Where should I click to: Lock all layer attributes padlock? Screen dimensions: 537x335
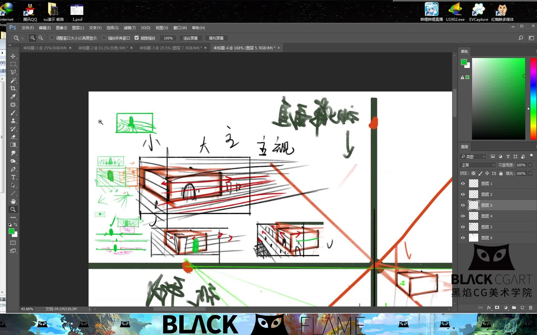501,173
